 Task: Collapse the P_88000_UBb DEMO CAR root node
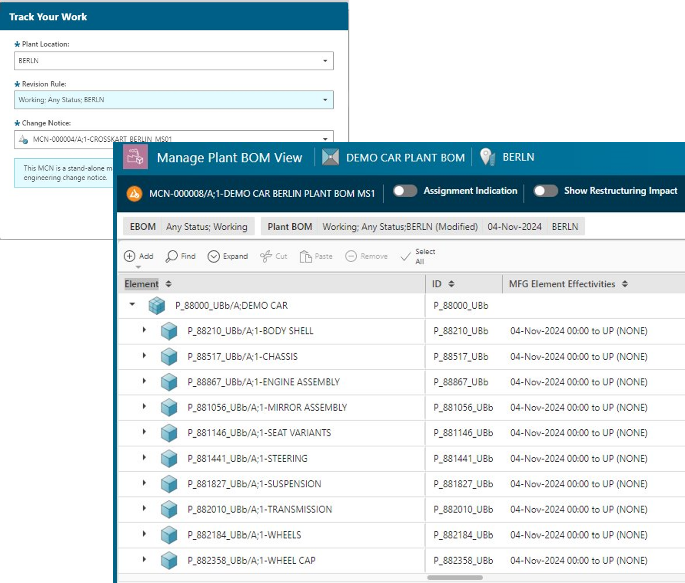coord(131,305)
